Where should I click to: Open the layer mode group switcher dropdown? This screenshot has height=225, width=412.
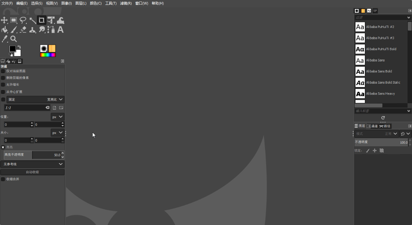click(x=405, y=134)
